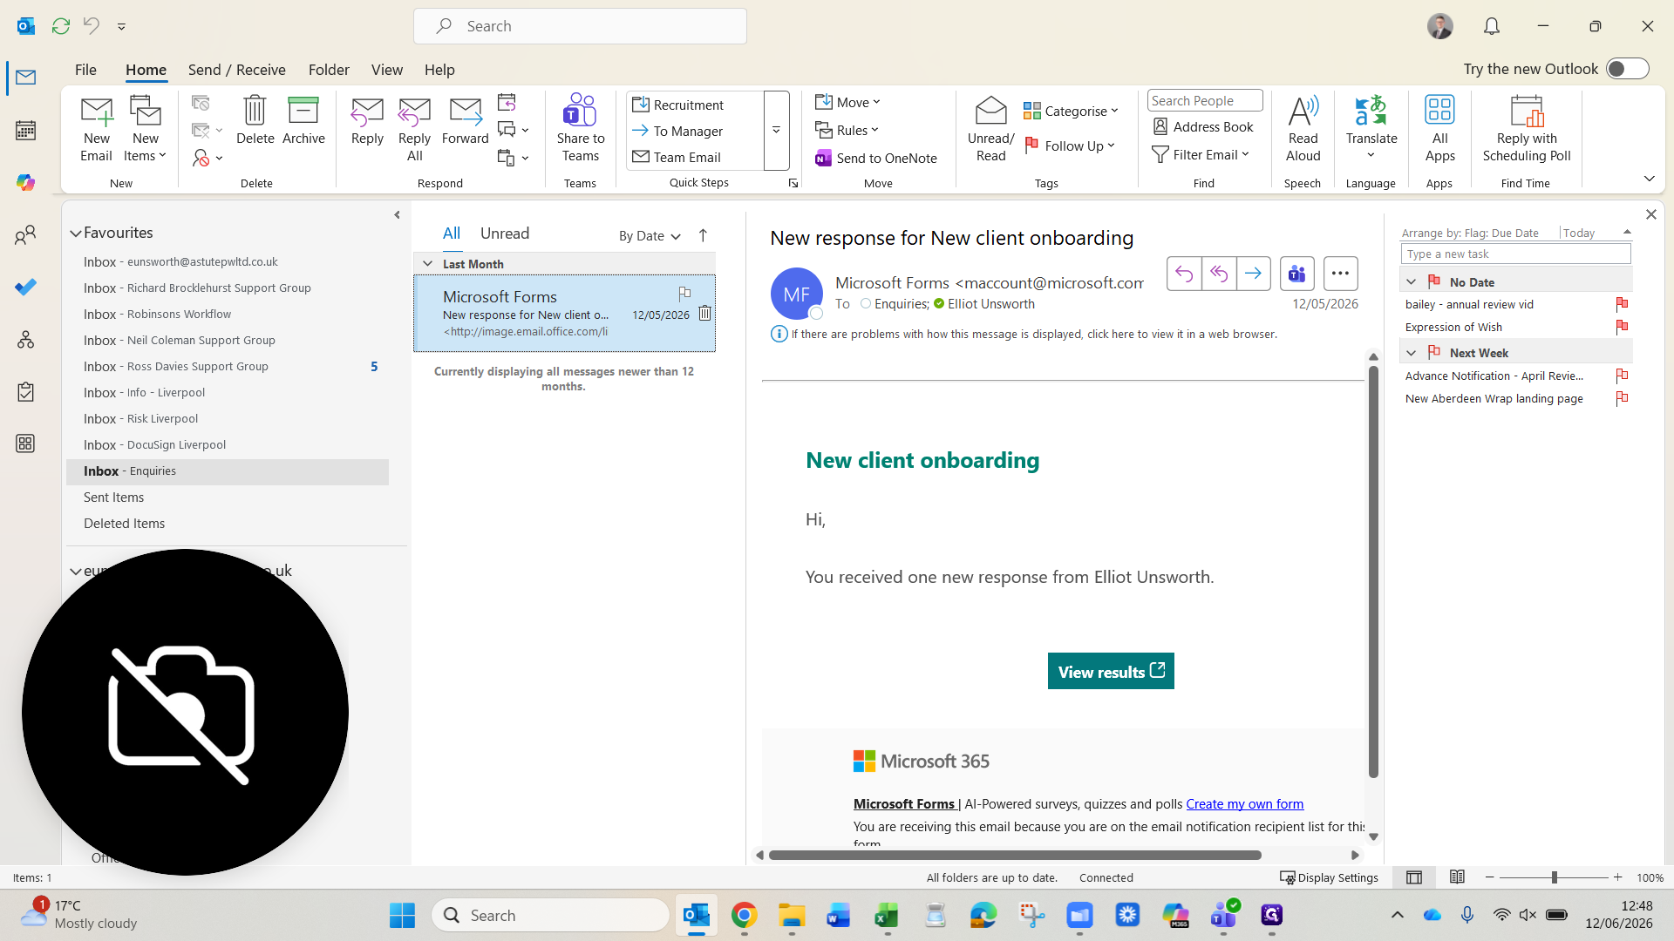The width and height of the screenshot is (1674, 941).
Task: Open the View tab
Action: pos(386,69)
